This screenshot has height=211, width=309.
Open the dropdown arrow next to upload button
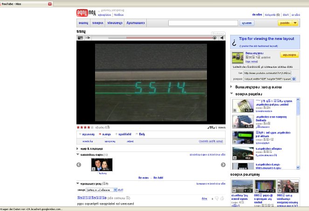tap(295, 22)
